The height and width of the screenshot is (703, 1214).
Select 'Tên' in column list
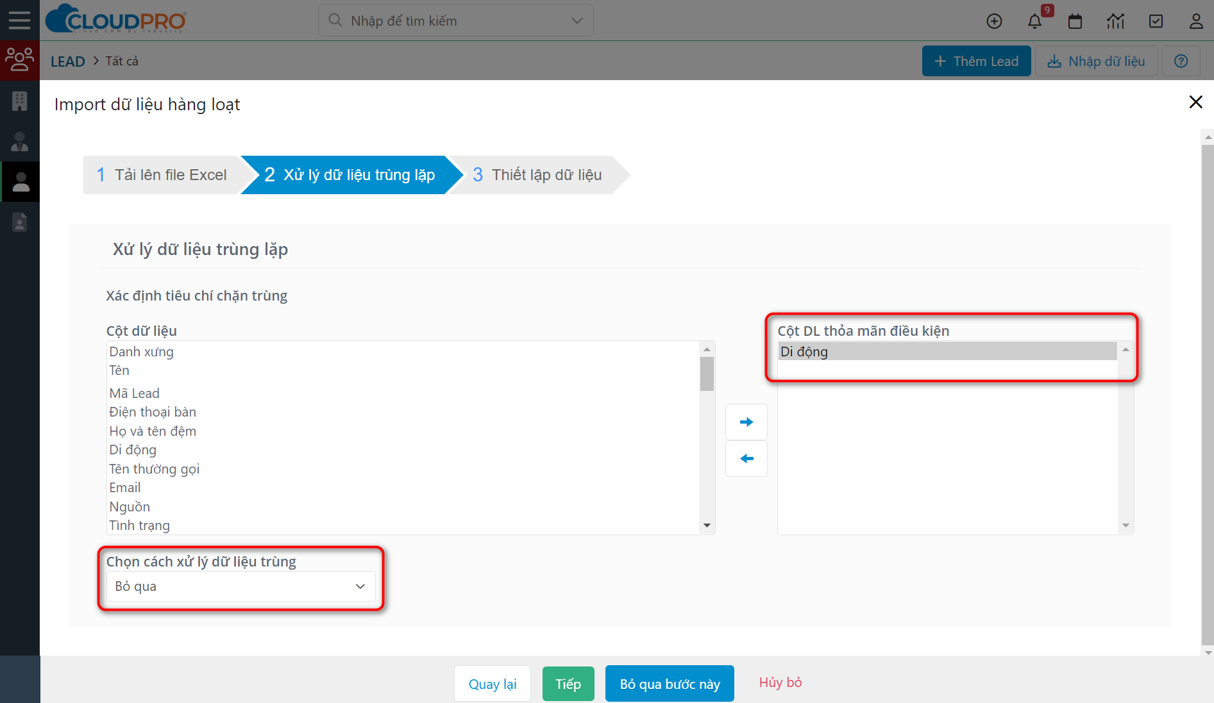[403, 370]
